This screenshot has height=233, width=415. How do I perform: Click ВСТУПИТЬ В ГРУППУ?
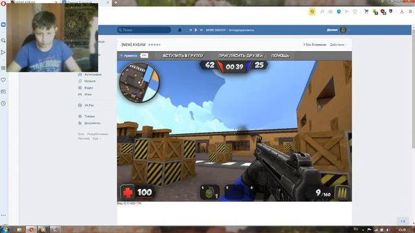(183, 56)
